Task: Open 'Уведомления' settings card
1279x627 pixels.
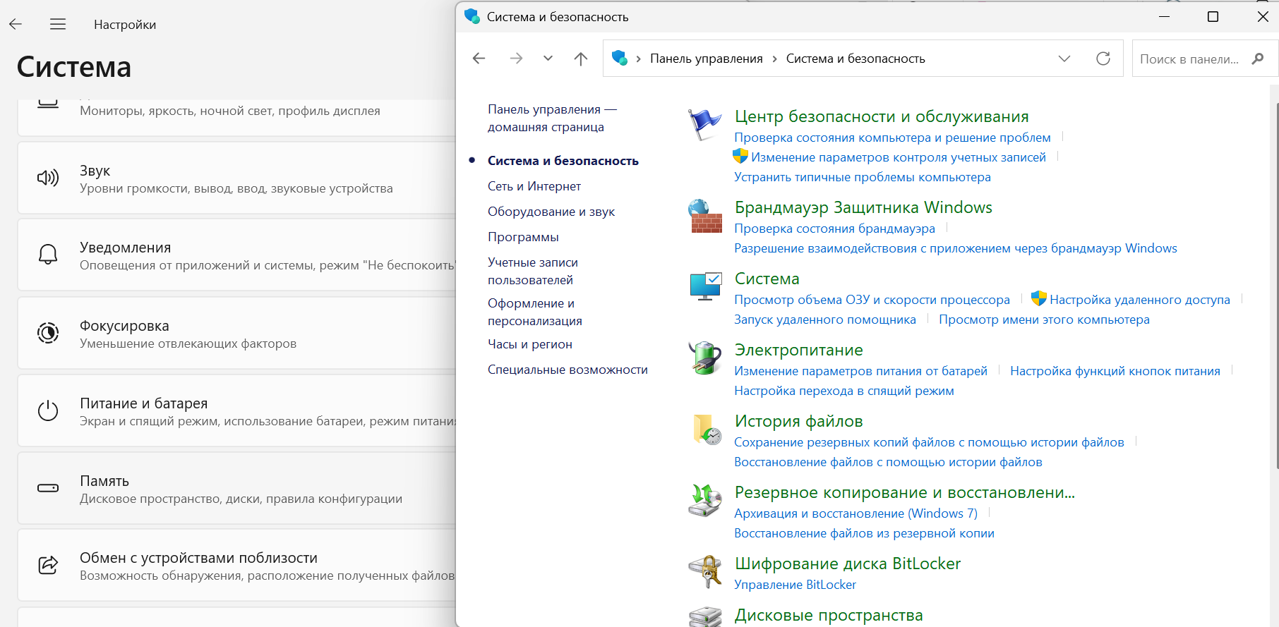Action: click(x=236, y=255)
